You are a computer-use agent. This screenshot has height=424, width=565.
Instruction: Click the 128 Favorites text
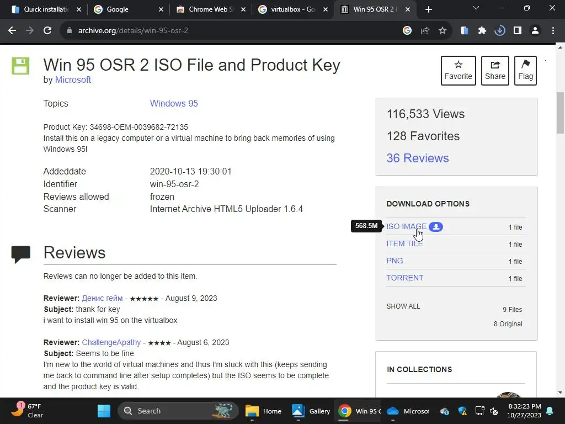423,136
